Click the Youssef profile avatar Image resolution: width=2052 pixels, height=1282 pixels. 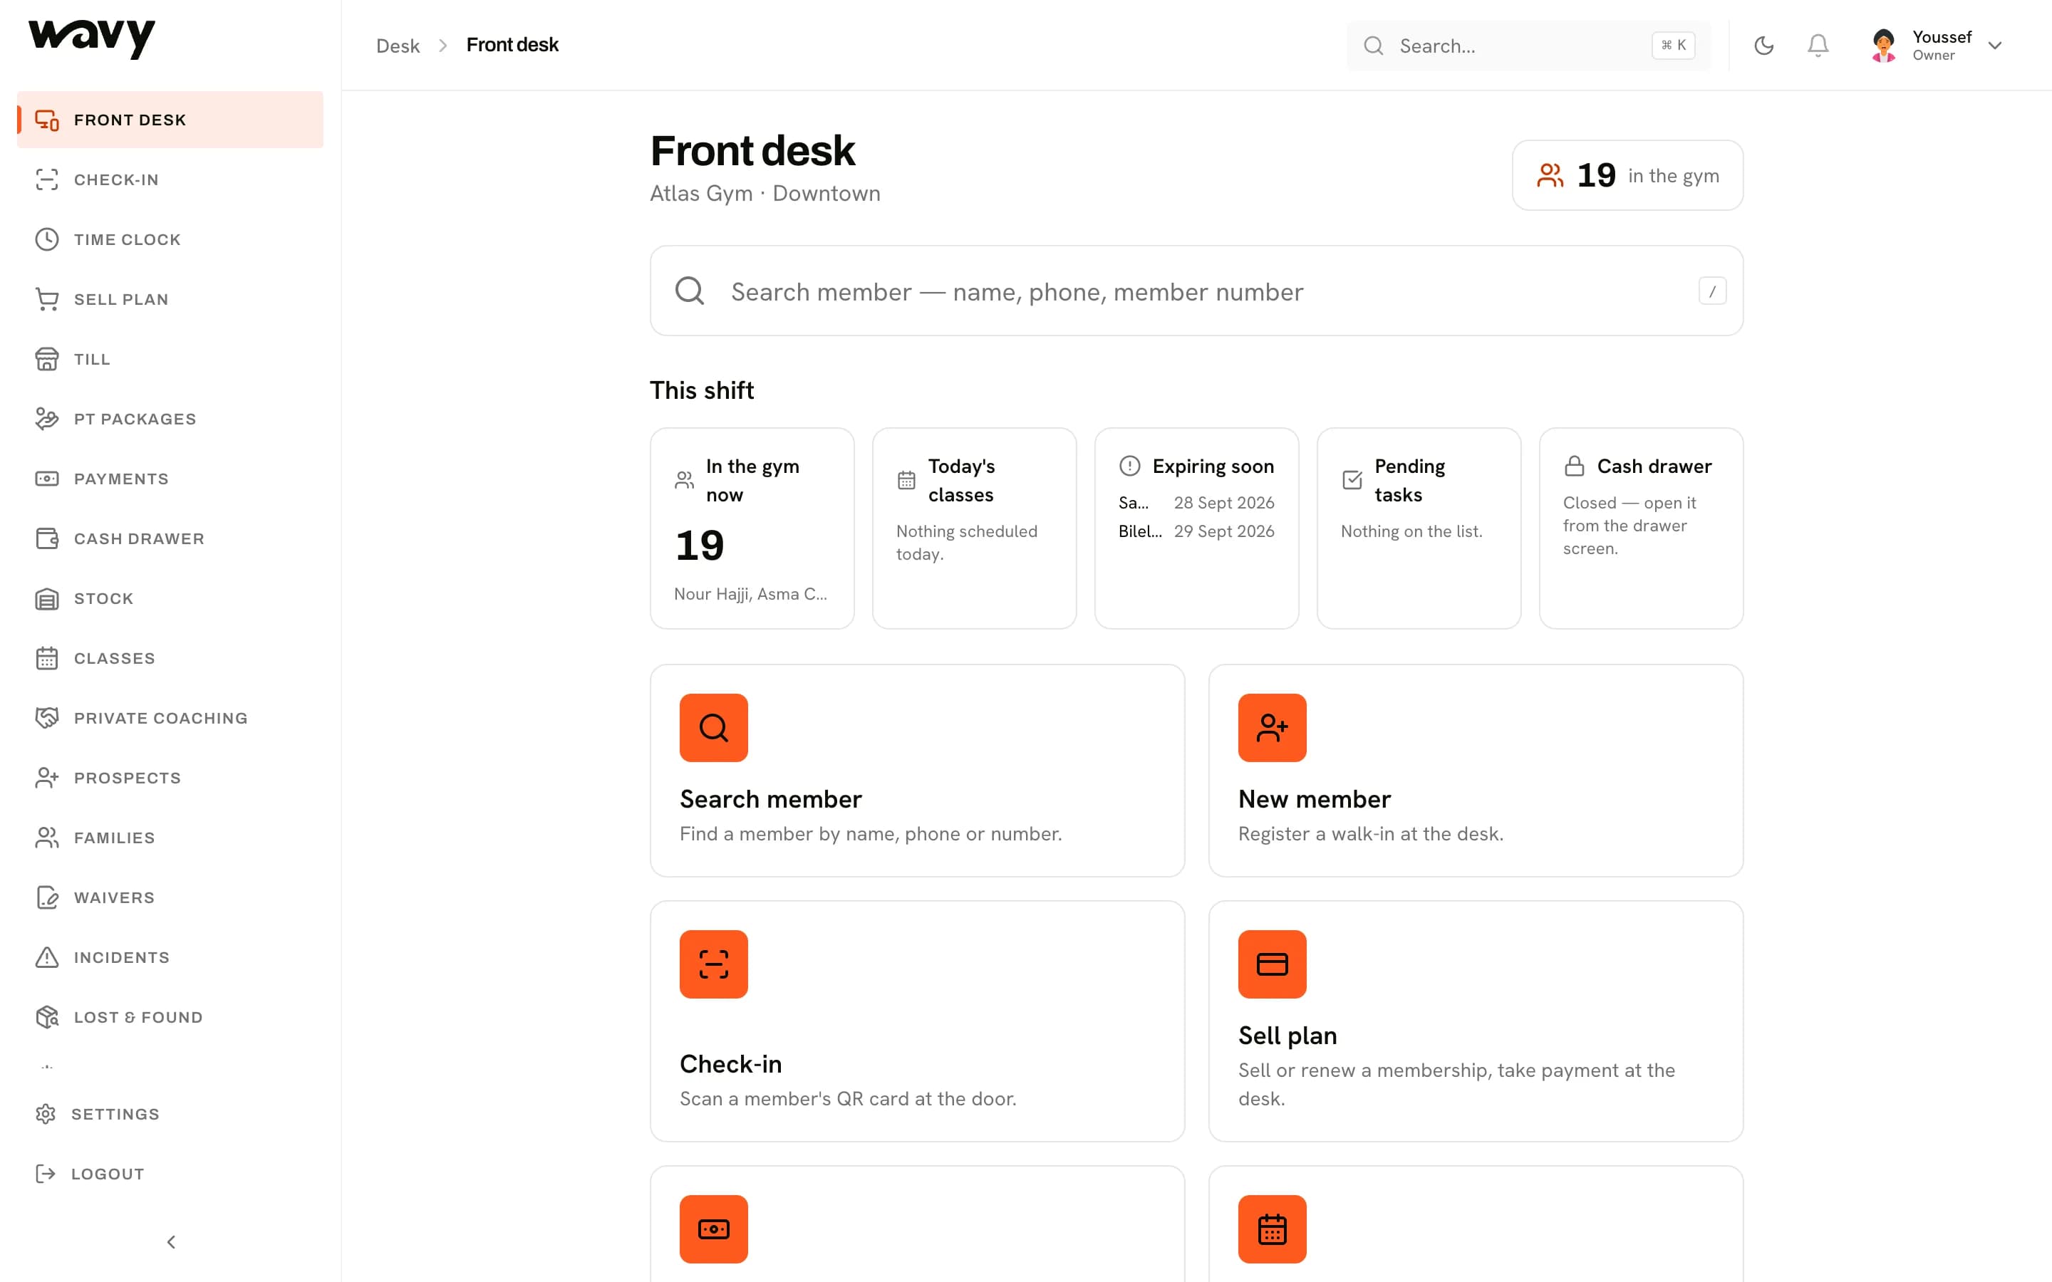click(x=1883, y=46)
